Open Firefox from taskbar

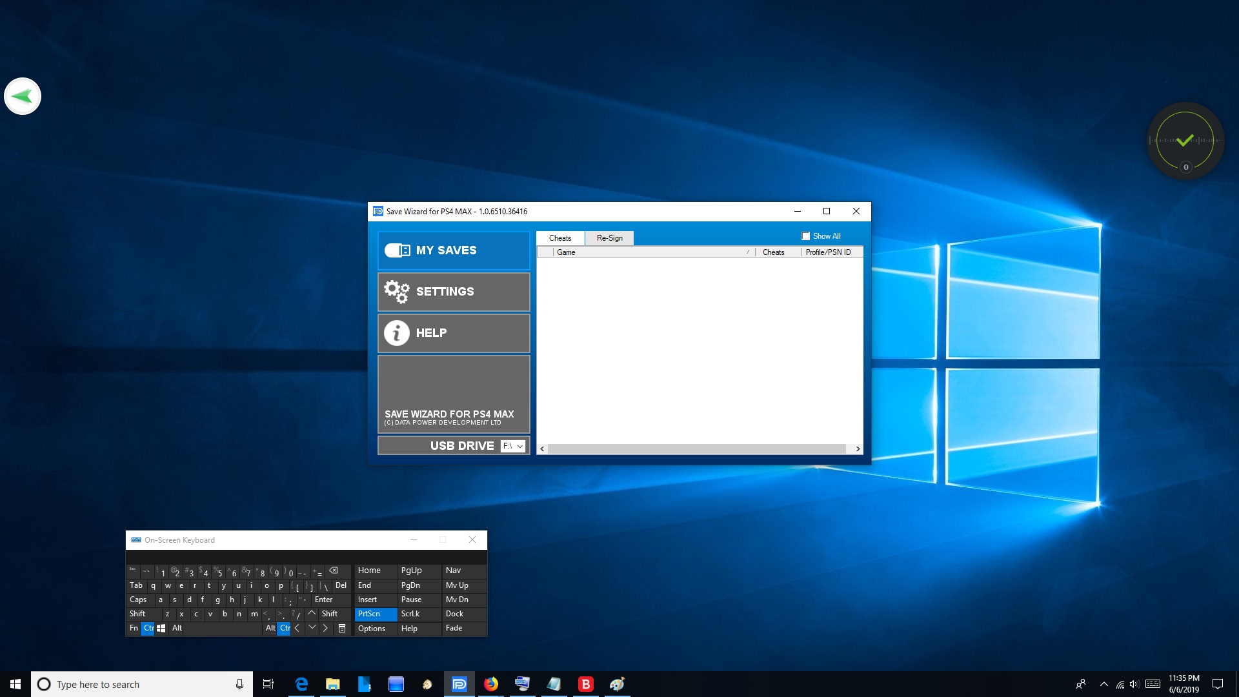point(491,684)
